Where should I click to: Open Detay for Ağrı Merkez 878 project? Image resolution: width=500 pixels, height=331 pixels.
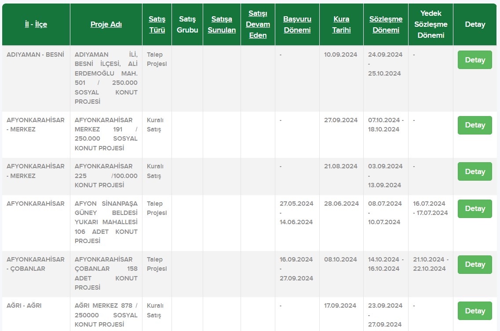pos(474,311)
